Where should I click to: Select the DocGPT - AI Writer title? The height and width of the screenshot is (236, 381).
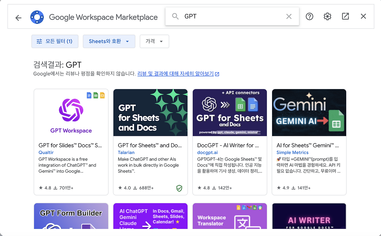[x=228, y=145]
